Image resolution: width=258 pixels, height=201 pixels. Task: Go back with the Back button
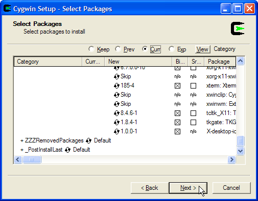click(x=150, y=188)
